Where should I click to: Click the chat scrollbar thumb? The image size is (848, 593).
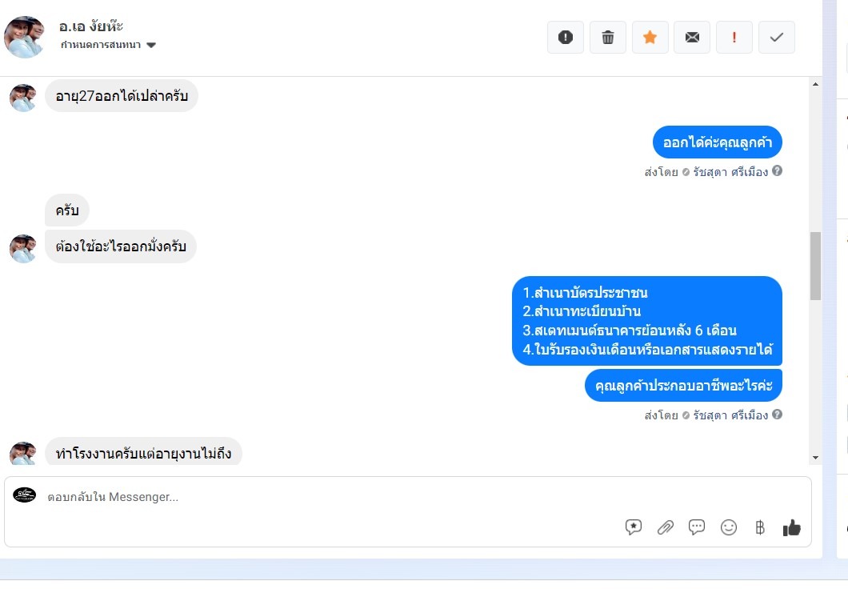pyautogui.click(x=815, y=266)
